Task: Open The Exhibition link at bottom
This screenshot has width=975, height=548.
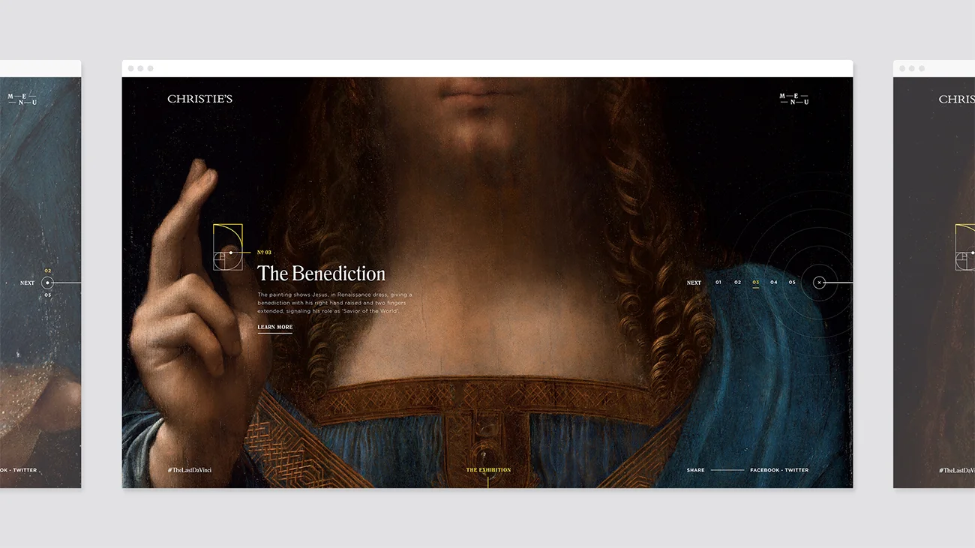Action: (x=488, y=470)
